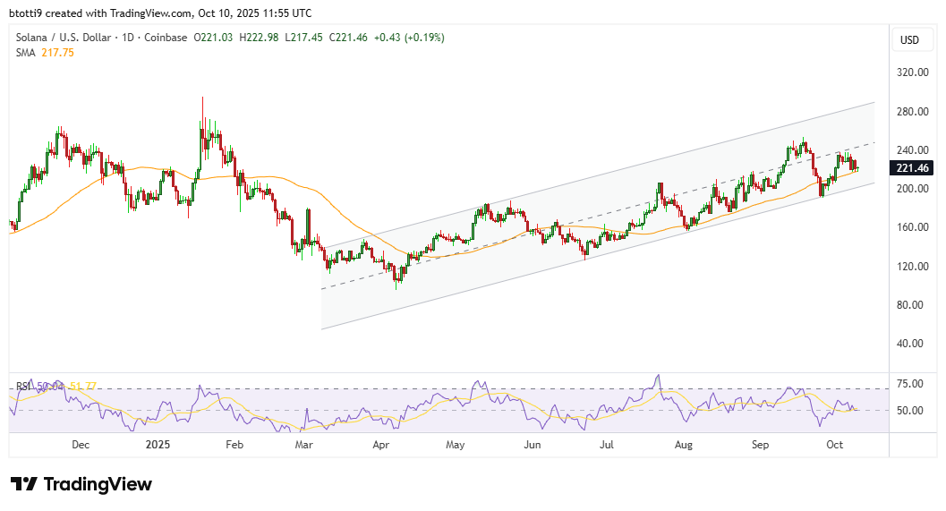This screenshot has height=511, width=946.
Task: Click the 320.00 price axis label
Action: 912,72
